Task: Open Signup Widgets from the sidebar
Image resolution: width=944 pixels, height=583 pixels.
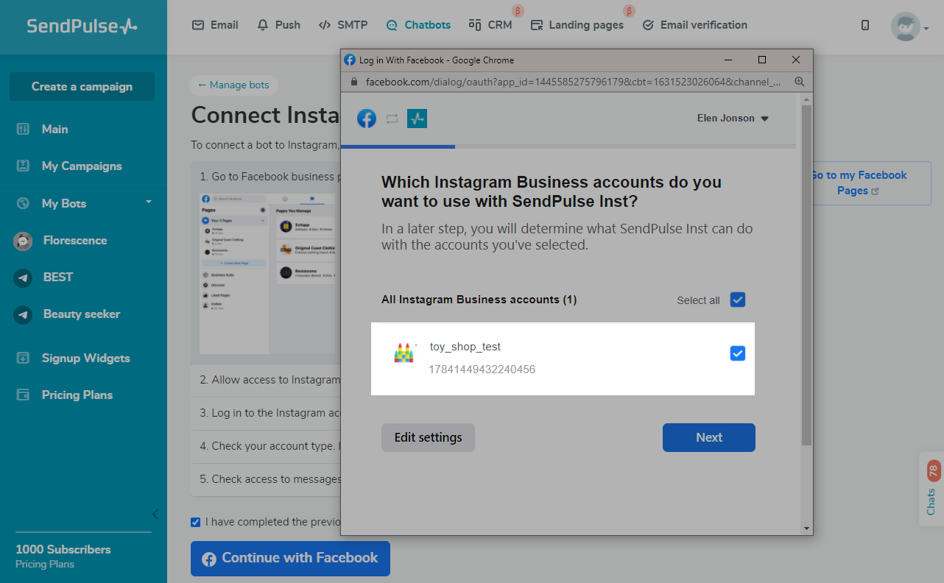Action: [x=85, y=358]
